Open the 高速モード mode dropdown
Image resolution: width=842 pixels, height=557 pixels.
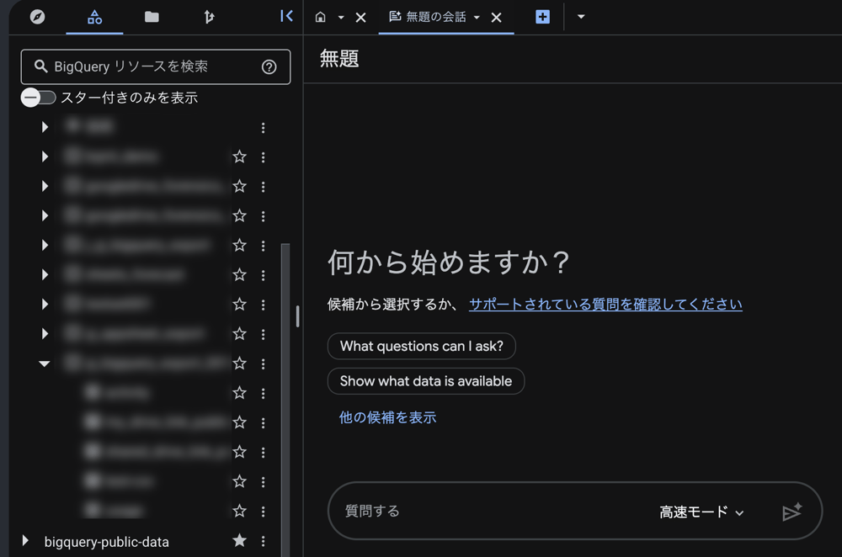tap(701, 512)
